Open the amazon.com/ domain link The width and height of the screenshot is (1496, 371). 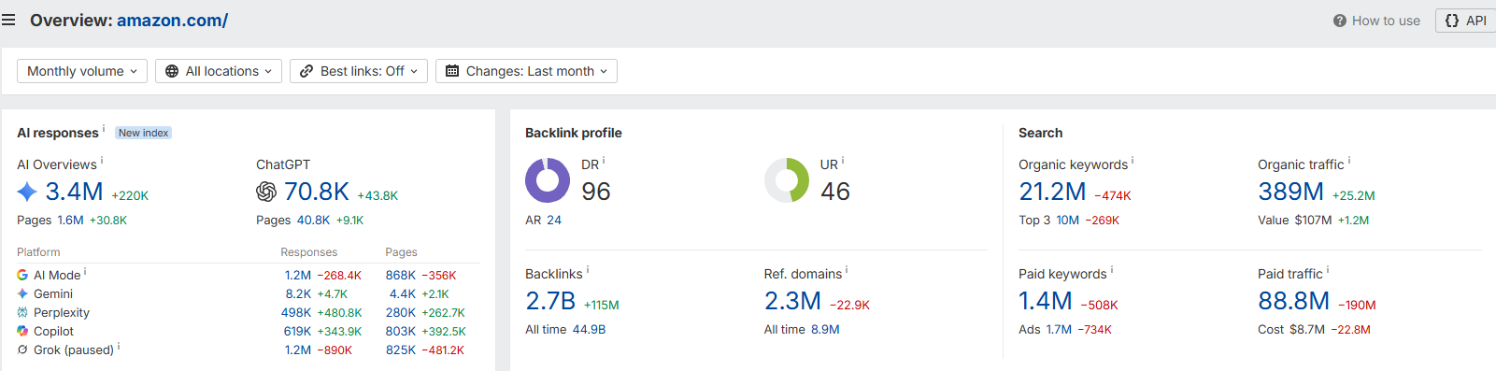coord(172,21)
